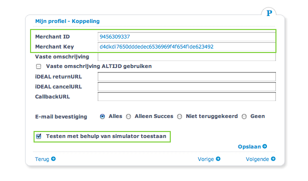Choose Niet teruggekeerd radio option
The height and width of the screenshot is (181, 308).
coord(179,116)
